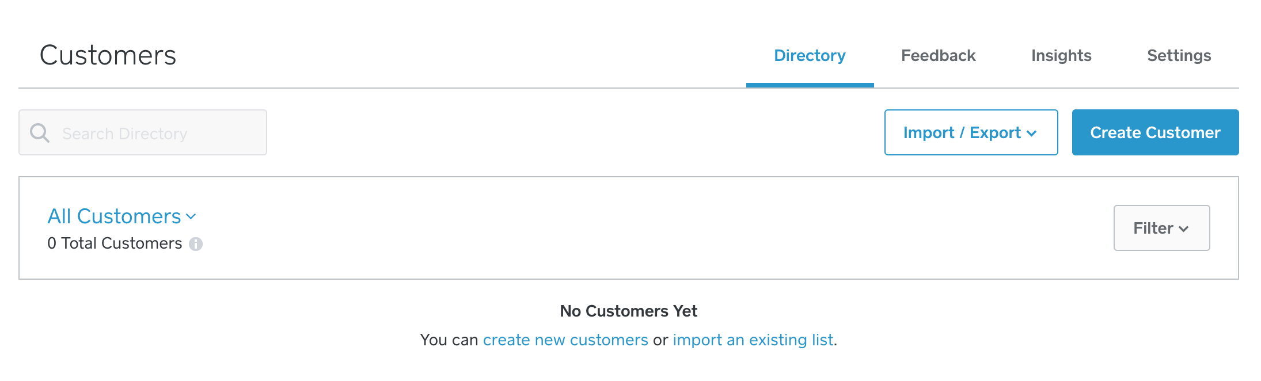Click the magnifying glass search icon

(40, 133)
